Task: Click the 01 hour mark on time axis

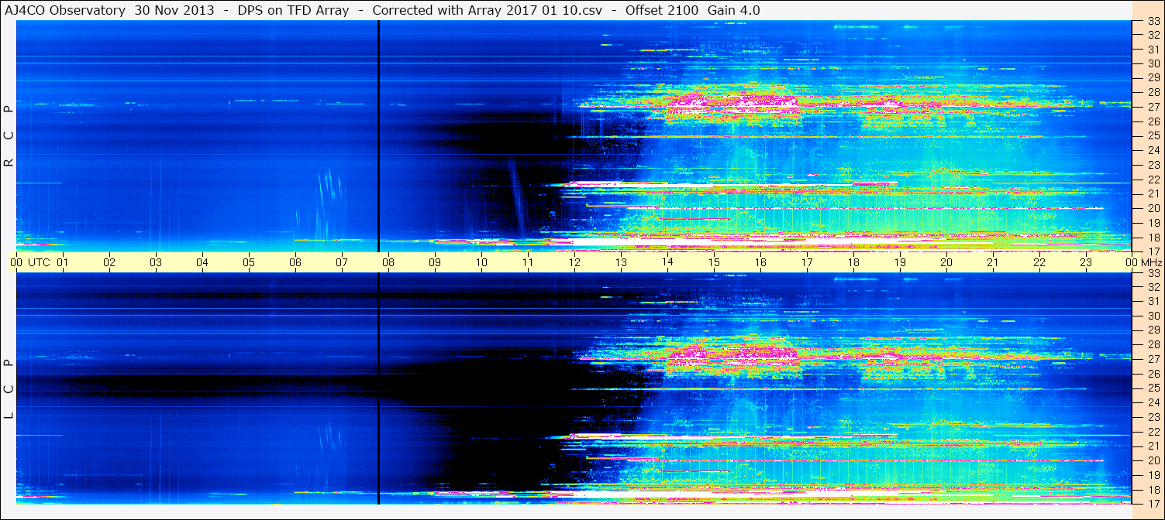Action: click(63, 262)
